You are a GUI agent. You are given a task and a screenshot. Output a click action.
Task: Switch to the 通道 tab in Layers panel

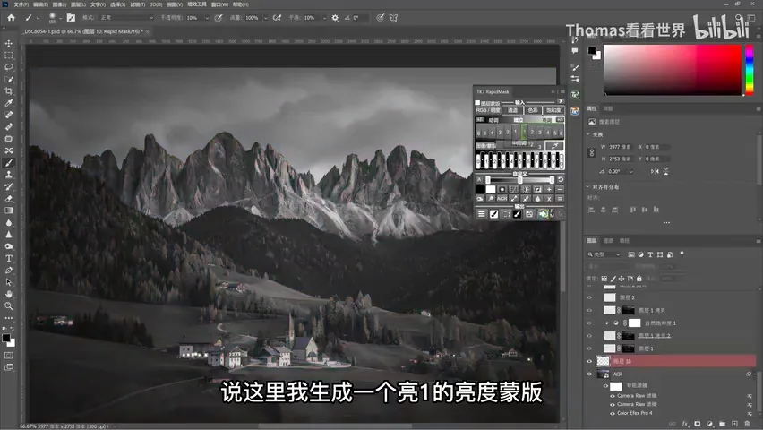608,241
